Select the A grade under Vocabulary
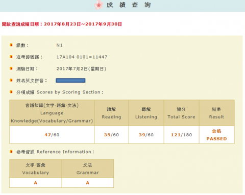This screenshot has height=195, width=245. (x=36, y=183)
